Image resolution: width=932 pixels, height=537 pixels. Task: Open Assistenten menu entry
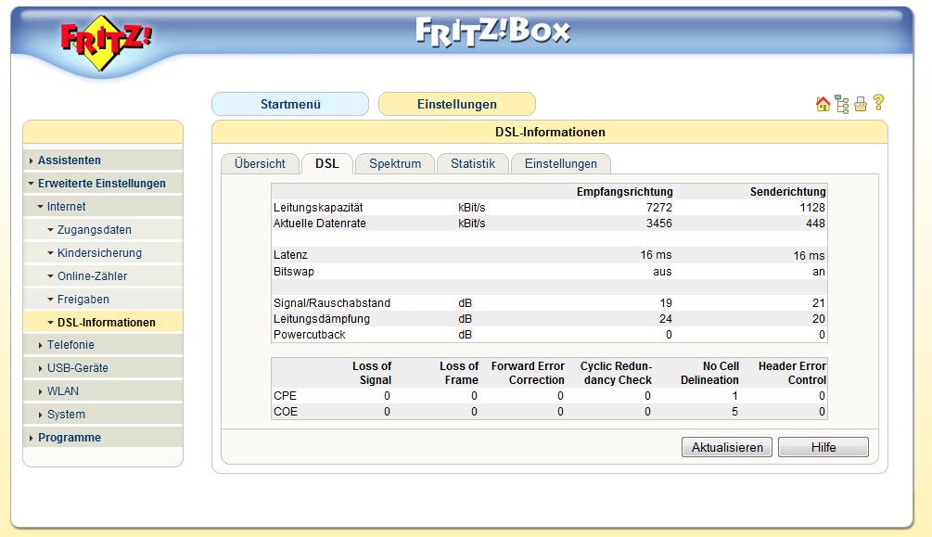(69, 160)
